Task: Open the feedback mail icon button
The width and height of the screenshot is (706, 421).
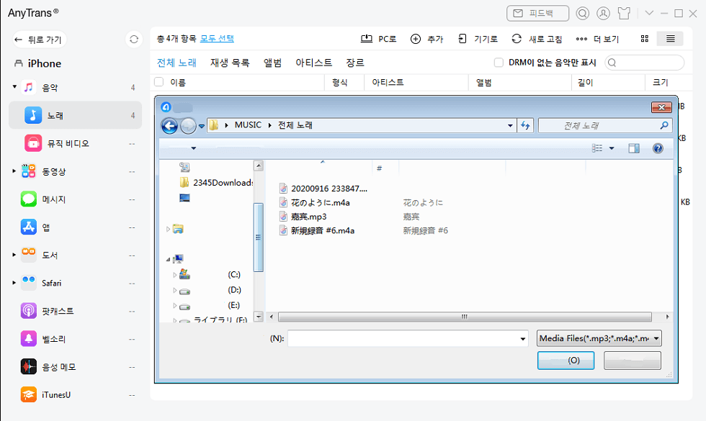Action: [x=537, y=14]
